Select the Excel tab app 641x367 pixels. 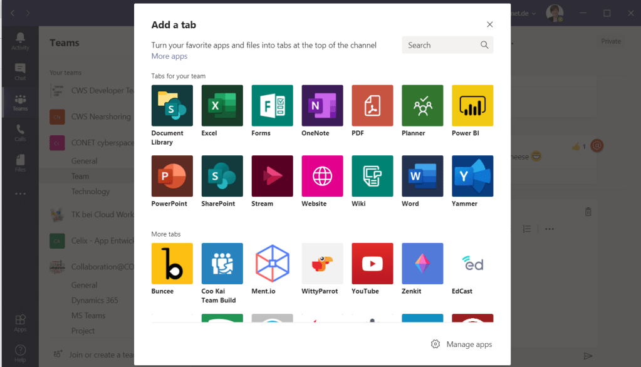(222, 106)
